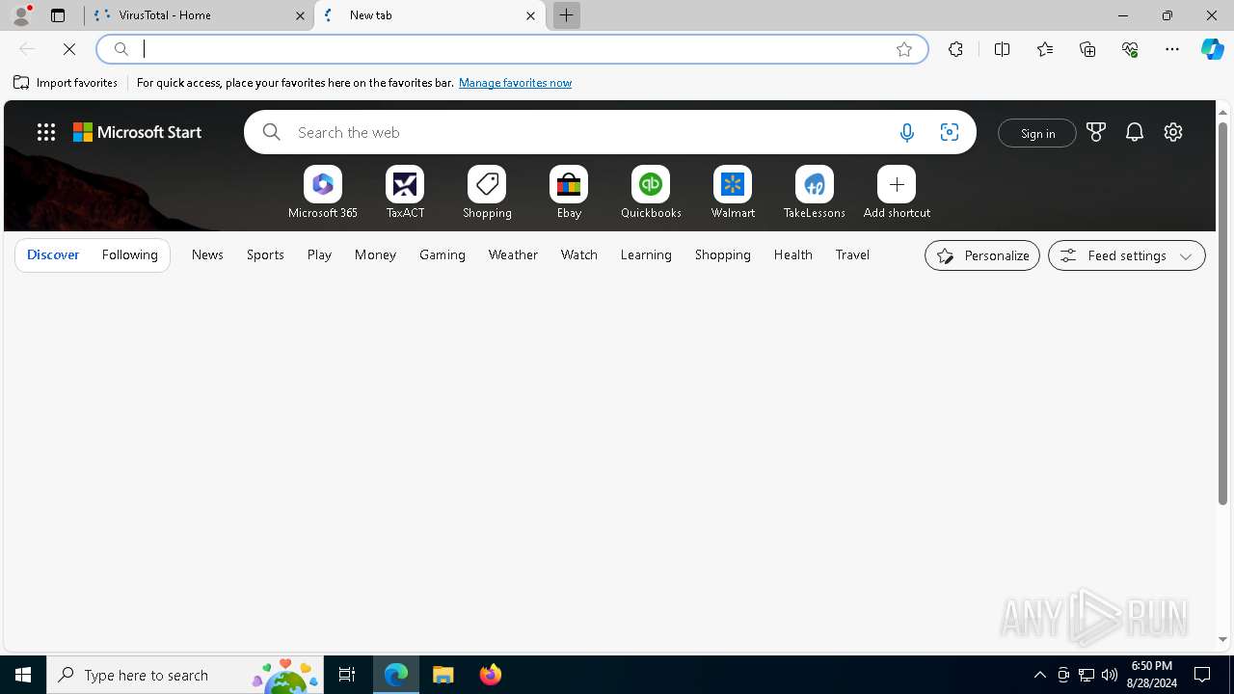Click the taskbar search box
Image resolution: width=1234 pixels, height=694 pixels.
185,675
